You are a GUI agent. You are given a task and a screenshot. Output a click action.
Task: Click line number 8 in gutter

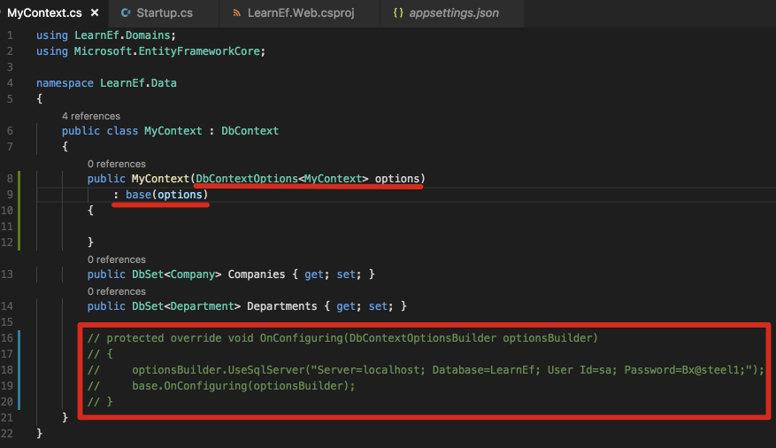click(10, 179)
